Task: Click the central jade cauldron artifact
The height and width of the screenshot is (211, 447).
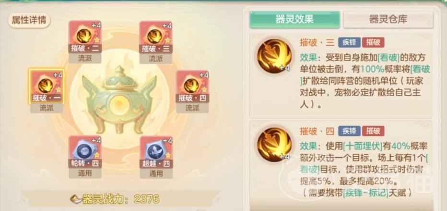Action: click(x=120, y=100)
